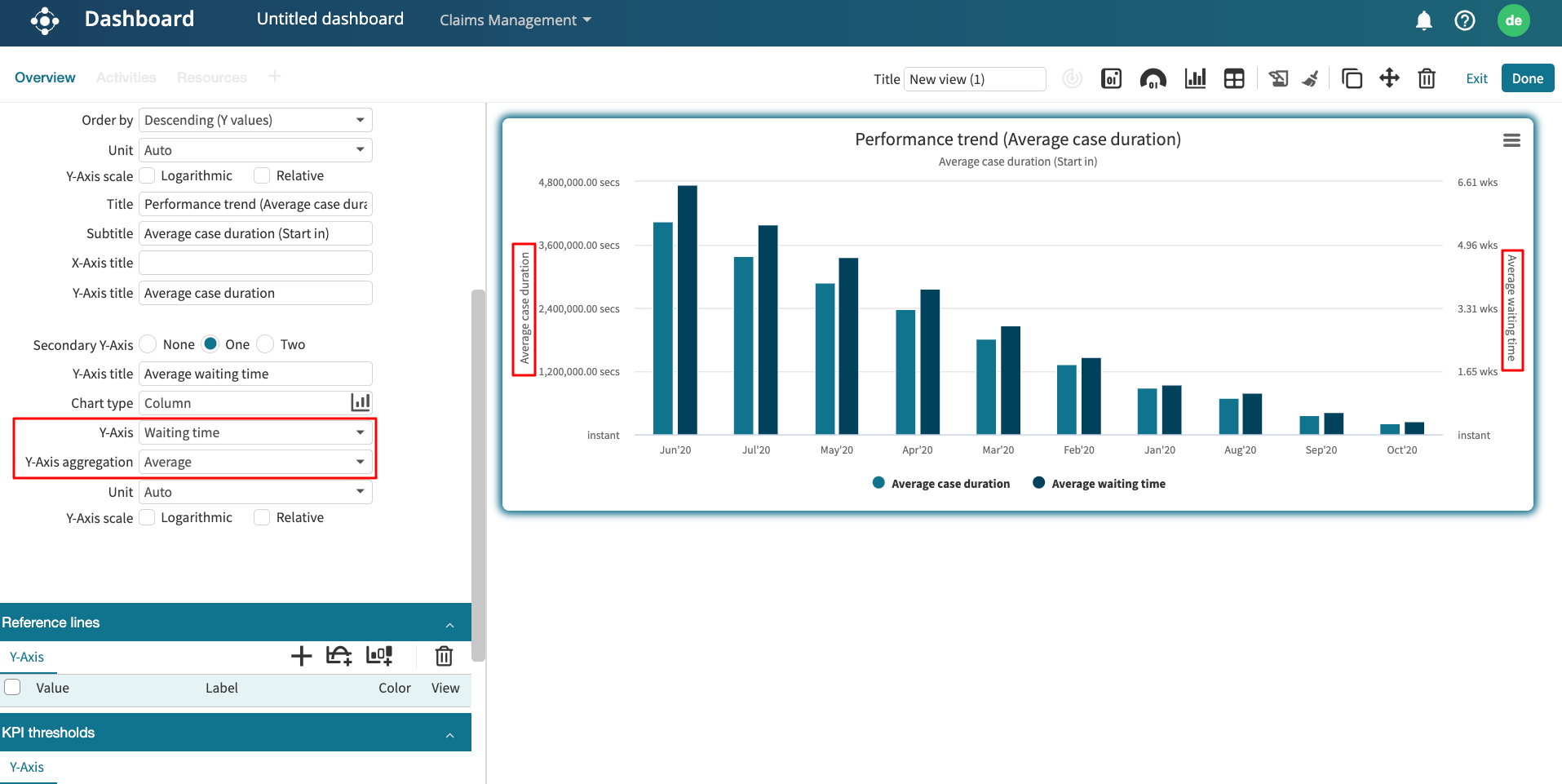Open the chart hamburger menu
Image resolution: width=1562 pixels, height=784 pixels.
click(1511, 140)
